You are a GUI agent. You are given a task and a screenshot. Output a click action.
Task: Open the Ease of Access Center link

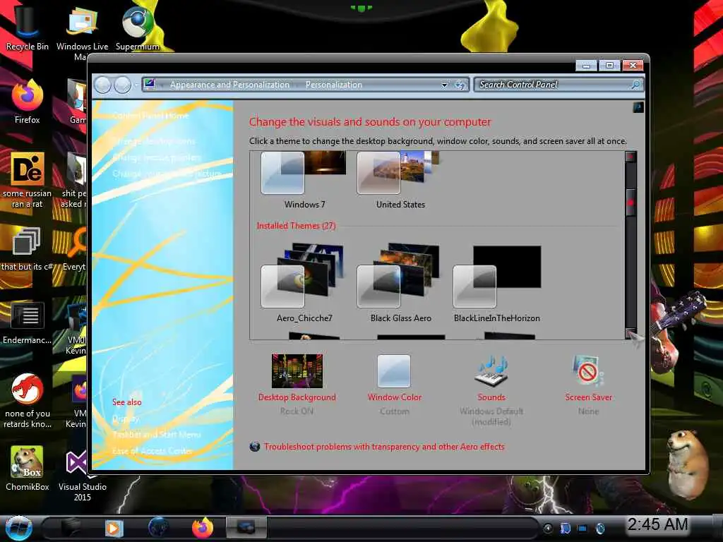pyautogui.click(x=153, y=451)
